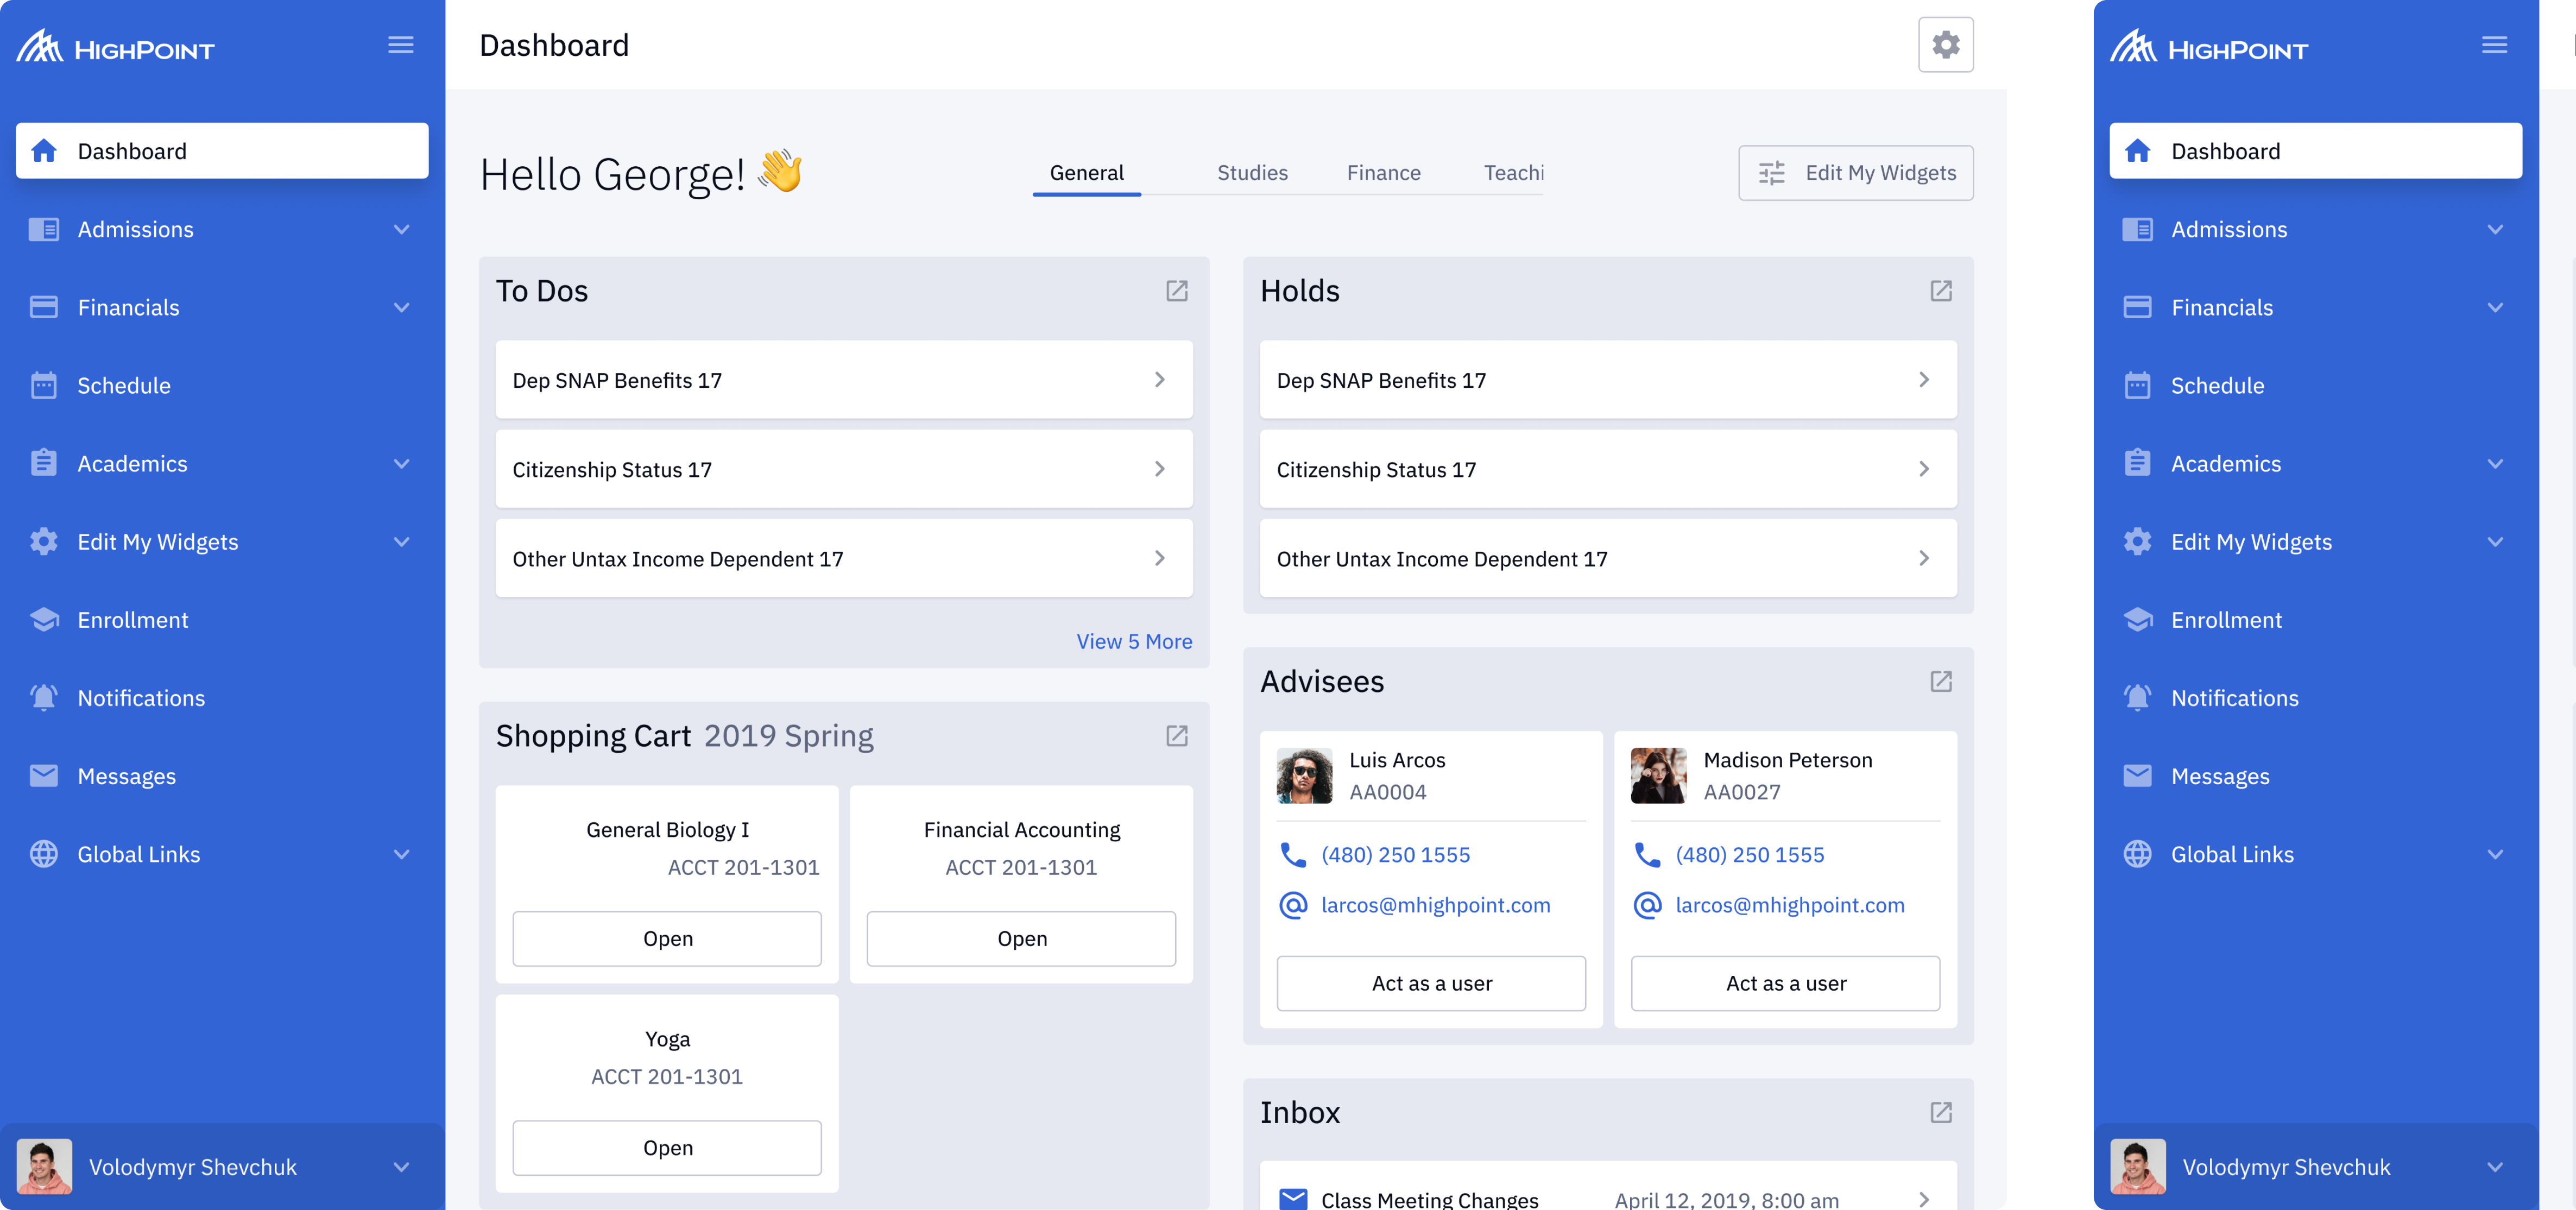Image resolution: width=2576 pixels, height=1210 pixels.
Task: Open Volodymyr Shevchuk user dropdown in left sidebar
Action: pyautogui.click(x=401, y=1167)
